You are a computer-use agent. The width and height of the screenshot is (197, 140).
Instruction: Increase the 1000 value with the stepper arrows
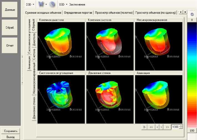click(181, 126)
